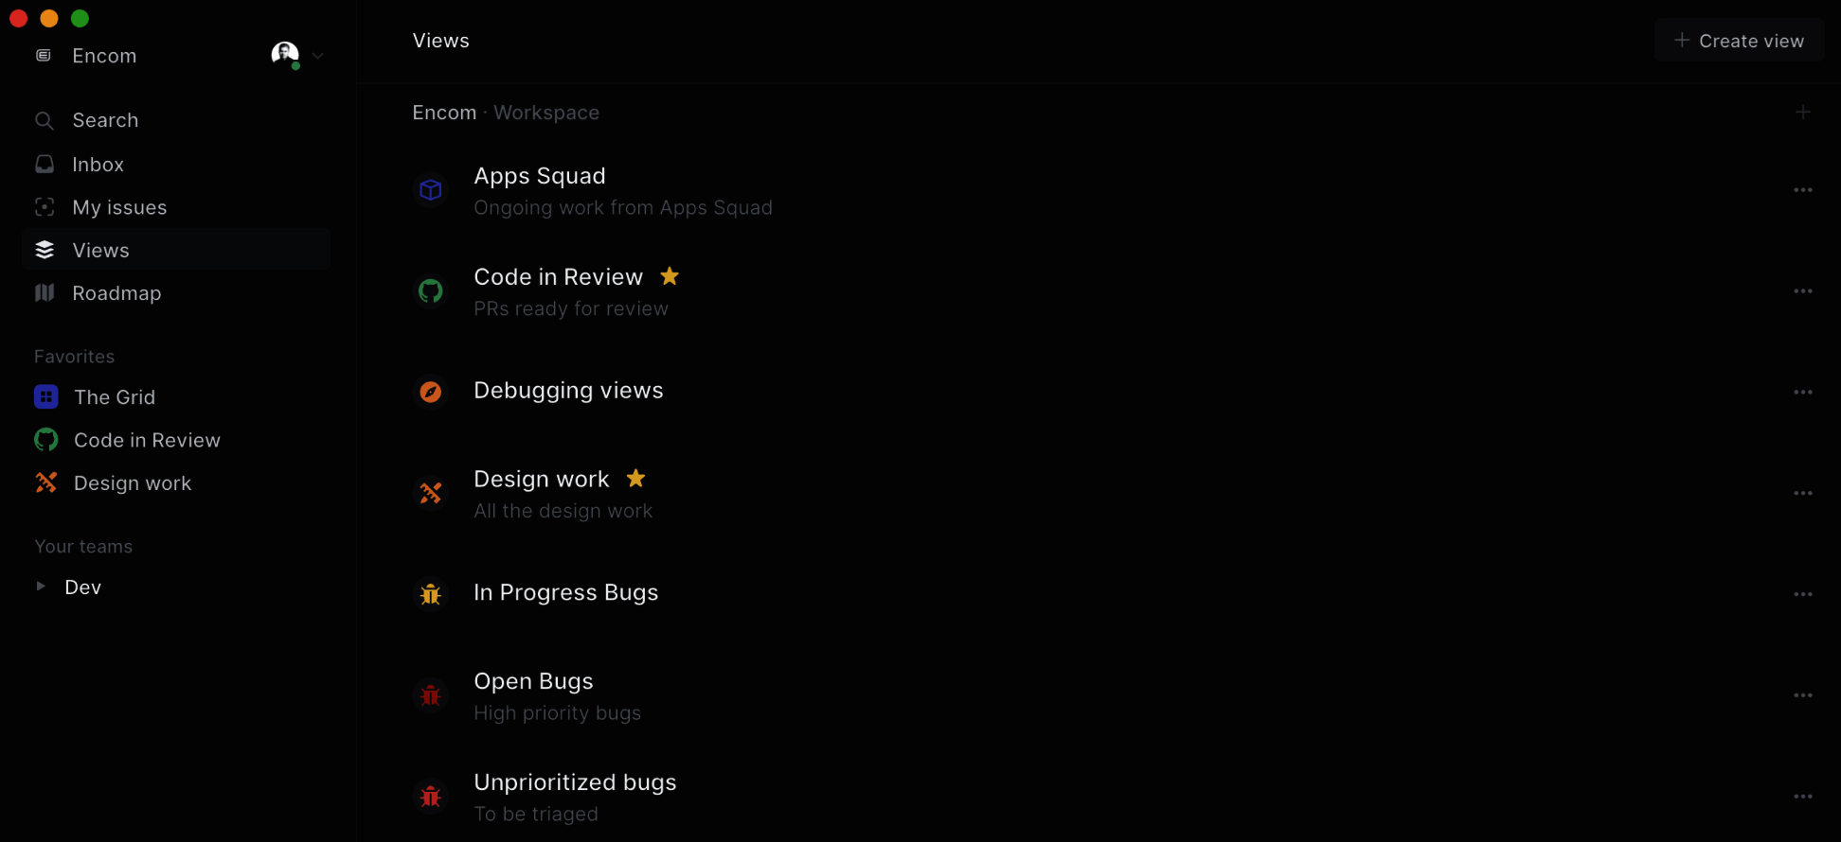1841x842 pixels.
Task: Open Code in Review favorite link
Action: pos(147,440)
